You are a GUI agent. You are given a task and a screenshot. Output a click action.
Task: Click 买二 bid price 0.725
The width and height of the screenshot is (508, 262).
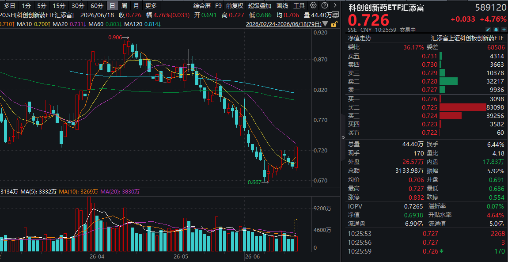tap(430, 107)
